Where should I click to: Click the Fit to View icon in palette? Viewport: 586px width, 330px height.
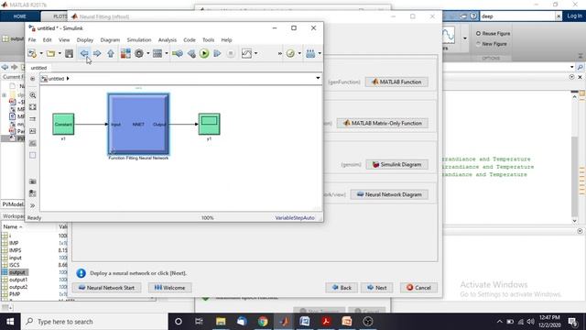pos(33,107)
